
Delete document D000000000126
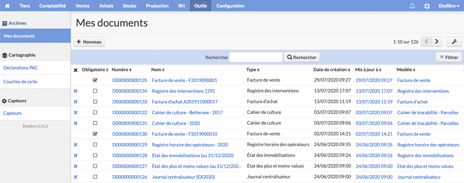[76, 177]
